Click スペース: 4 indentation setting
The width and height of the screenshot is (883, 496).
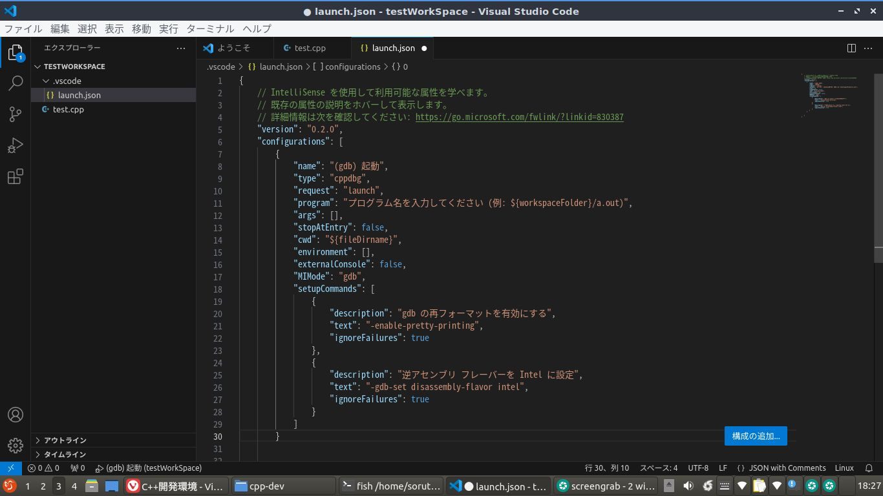pos(659,468)
